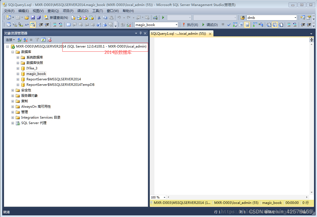Click the Save All icon
Image resolution: width=317 pixels, height=217 pixels.
[39, 17]
